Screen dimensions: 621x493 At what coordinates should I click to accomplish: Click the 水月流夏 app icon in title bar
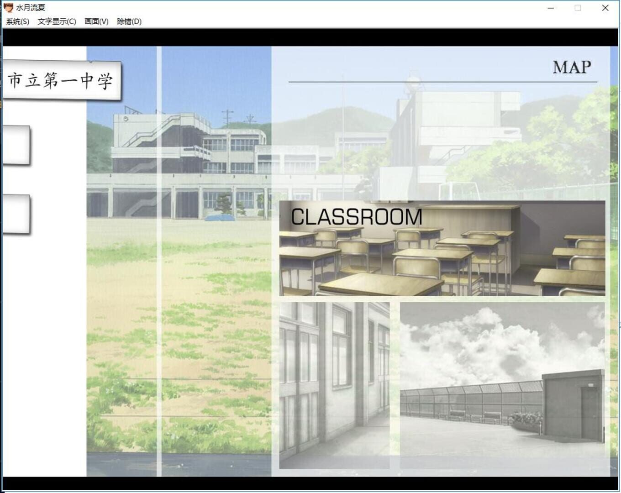[8, 8]
